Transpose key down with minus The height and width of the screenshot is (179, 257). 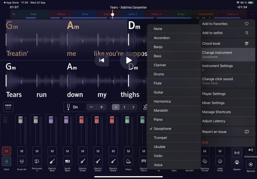[91, 107]
